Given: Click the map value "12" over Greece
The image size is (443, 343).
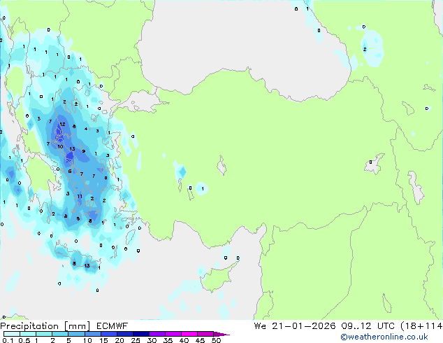Looking at the screenshot, I should pos(62,124).
